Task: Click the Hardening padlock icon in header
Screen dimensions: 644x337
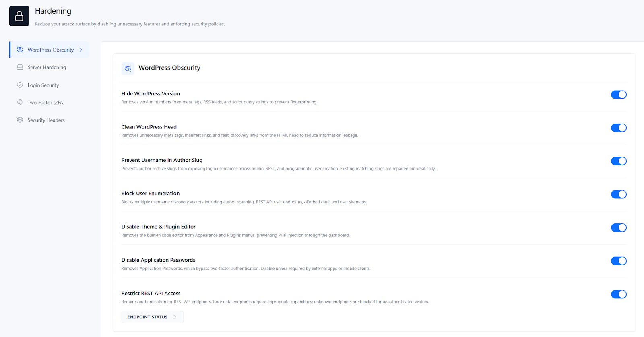Action: (x=19, y=16)
